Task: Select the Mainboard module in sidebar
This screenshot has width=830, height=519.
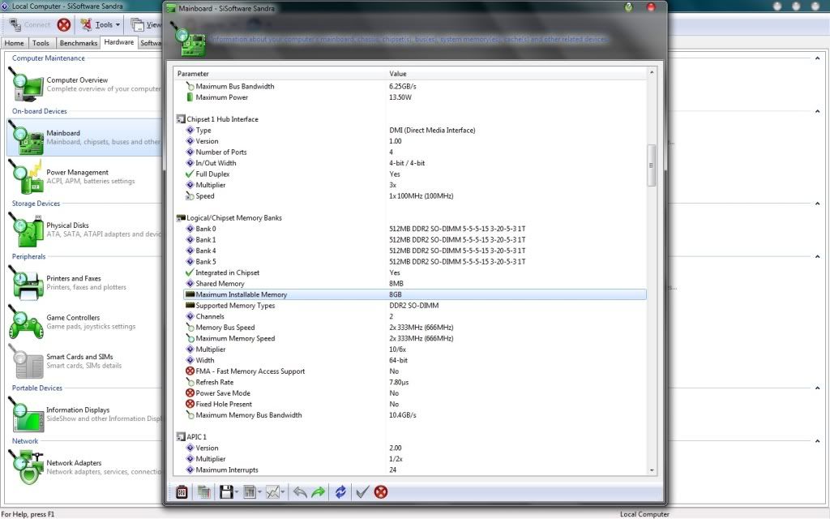Action: click(x=84, y=137)
